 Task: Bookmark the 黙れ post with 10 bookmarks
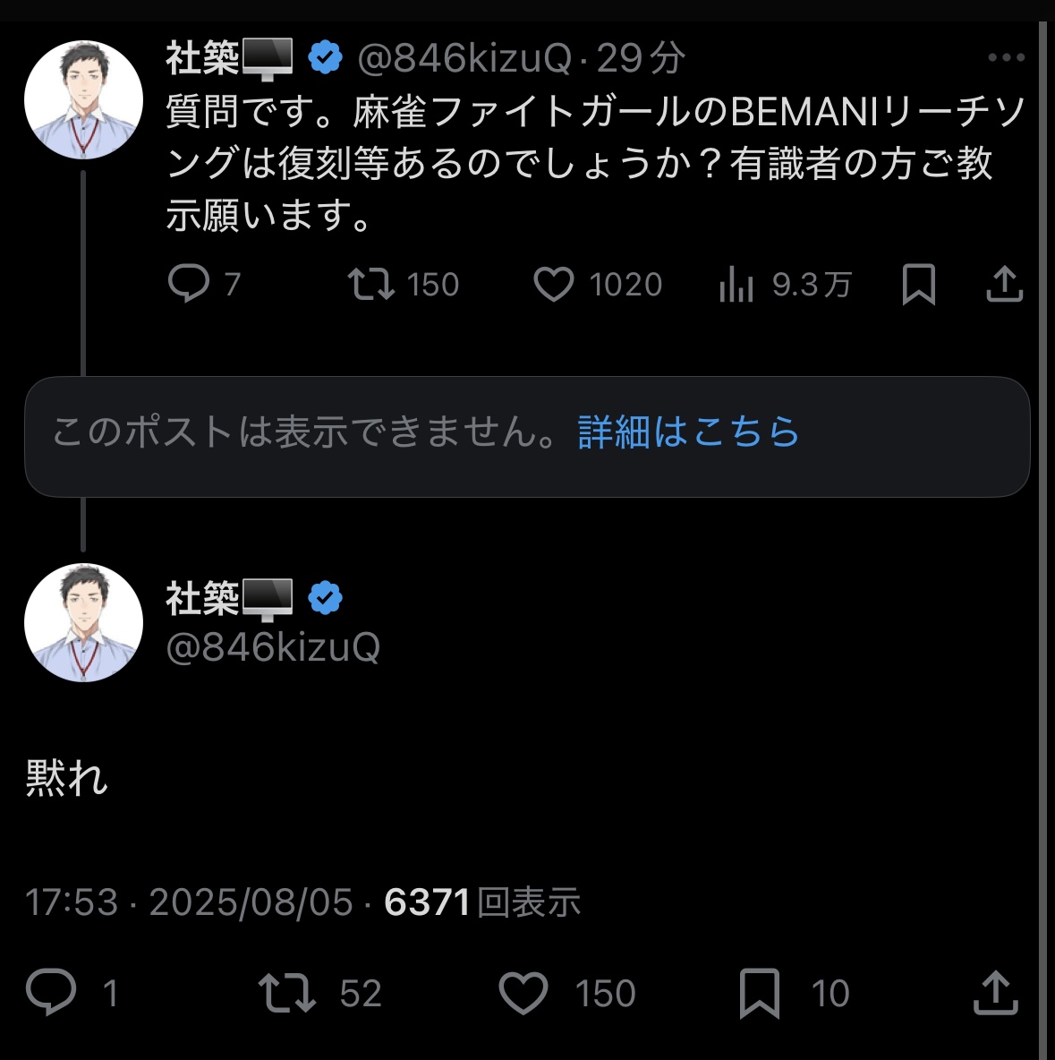coord(759,992)
